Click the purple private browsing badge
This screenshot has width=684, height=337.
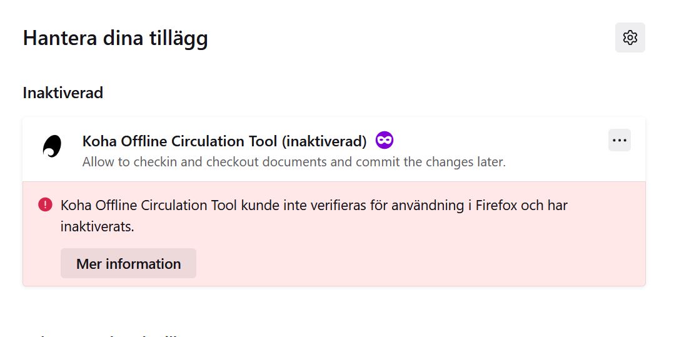click(x=385, y=141)
